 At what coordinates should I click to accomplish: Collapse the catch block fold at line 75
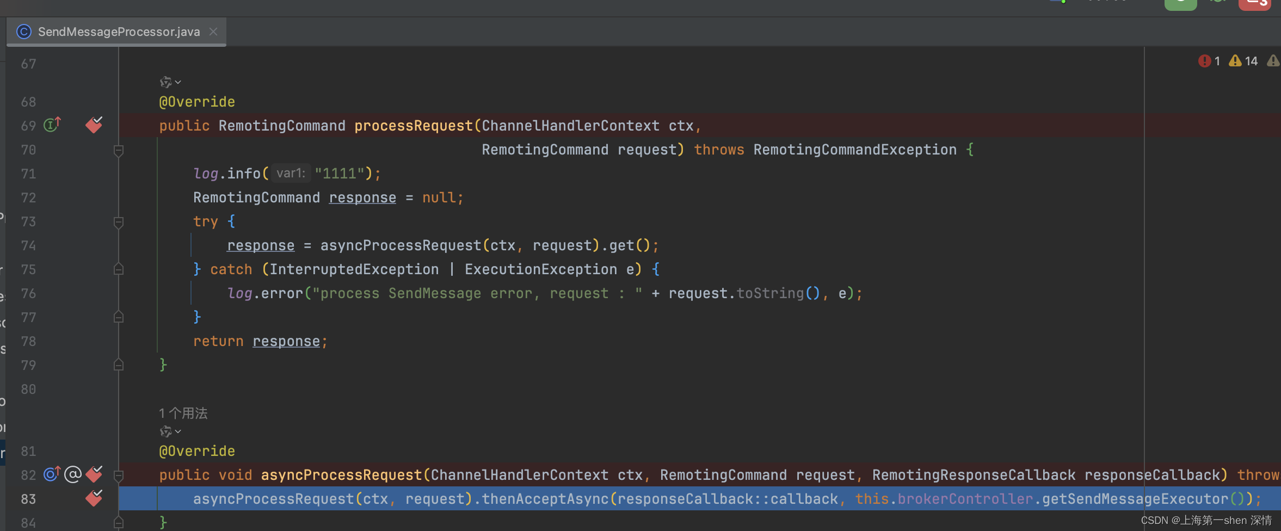(119, 269)
